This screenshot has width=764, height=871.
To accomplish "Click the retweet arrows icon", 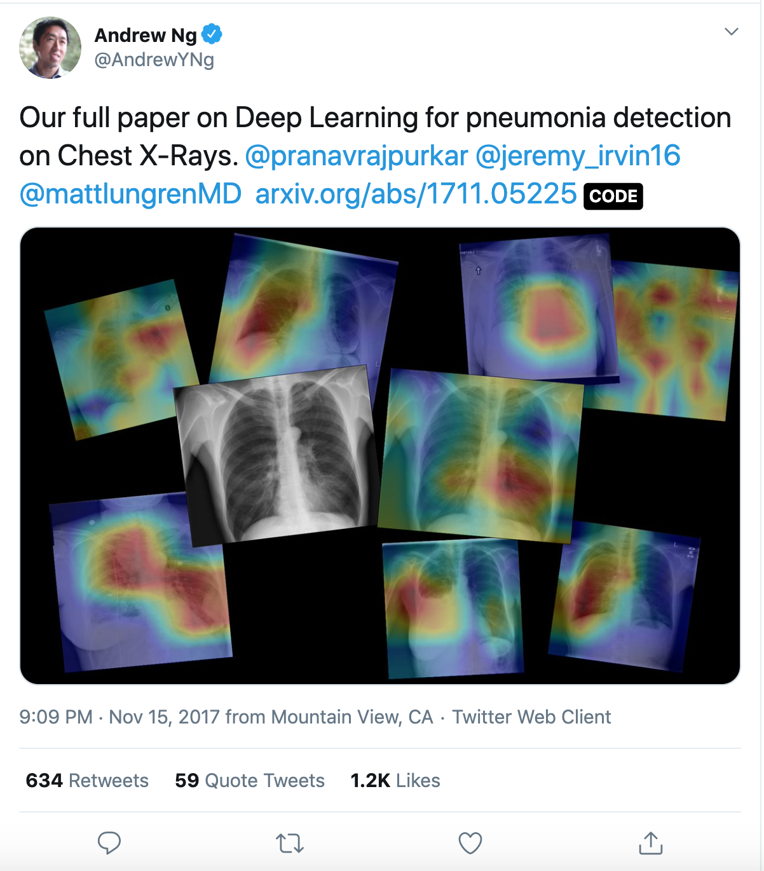I will pyautogui.click(x=290, y=844).
